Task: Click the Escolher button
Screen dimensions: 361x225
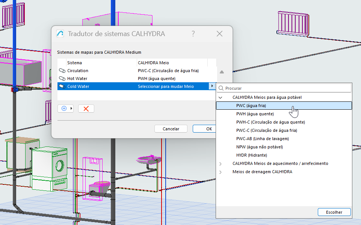Action: [334, 212]
